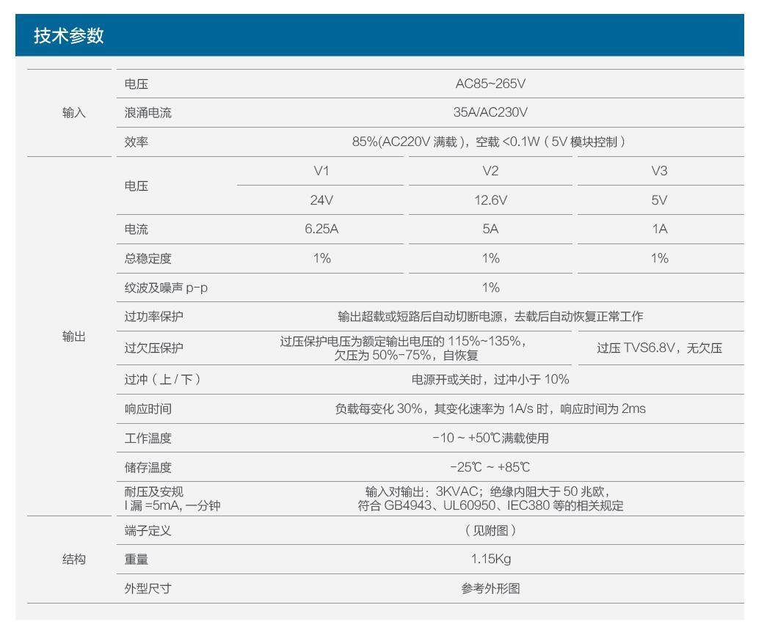778x627 pixels.
Task: Click the 过冲（上/下）row label
Action: 163,380
